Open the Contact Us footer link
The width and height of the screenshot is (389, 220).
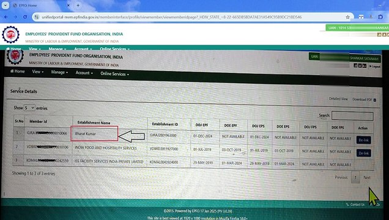coord(355,204)
